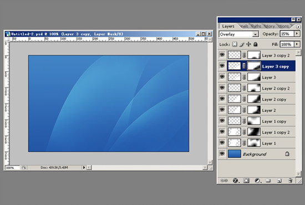305x205 pixels.
Task: Click the Fill 100% field
Action: [287, 44]
